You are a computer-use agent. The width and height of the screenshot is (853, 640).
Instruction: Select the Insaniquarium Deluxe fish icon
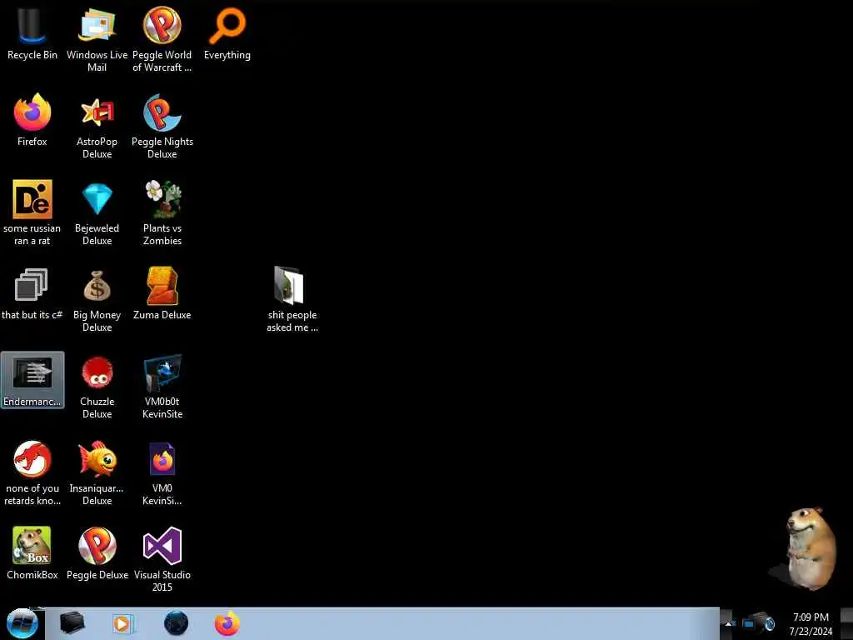click(97, 473)
